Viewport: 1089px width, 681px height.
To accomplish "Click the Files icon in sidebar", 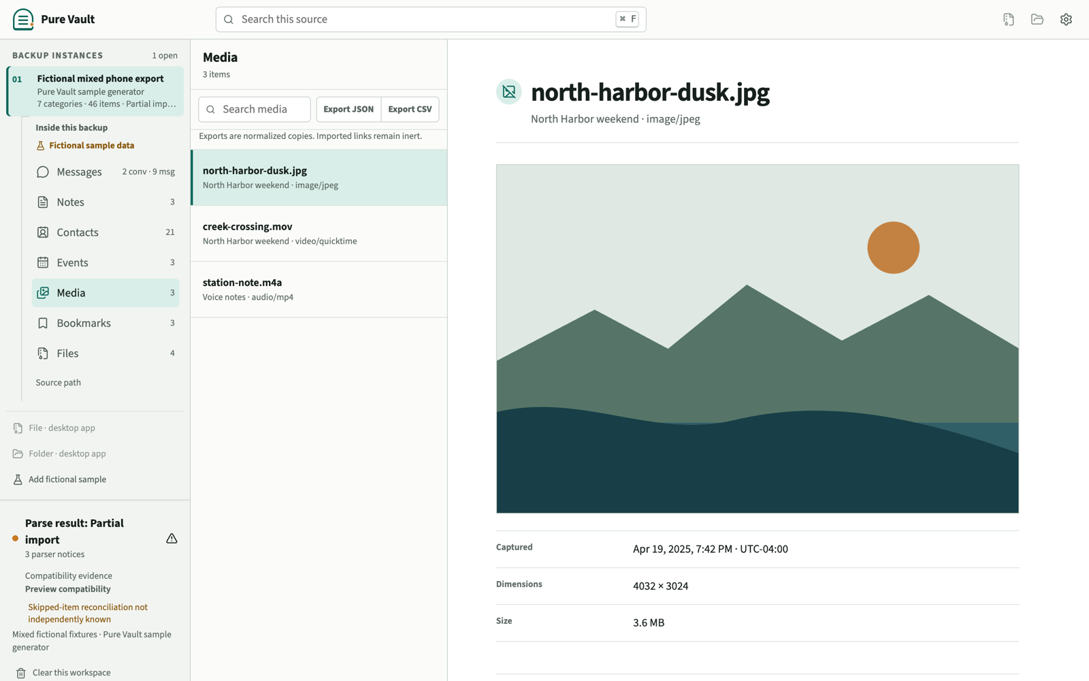I will coord(43,353).
